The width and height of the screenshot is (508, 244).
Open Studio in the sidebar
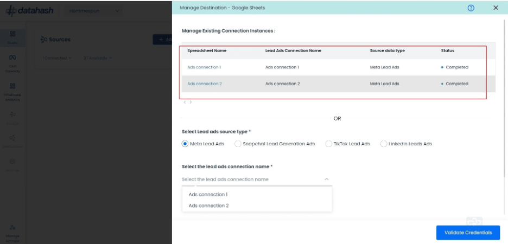coord(12,38)
